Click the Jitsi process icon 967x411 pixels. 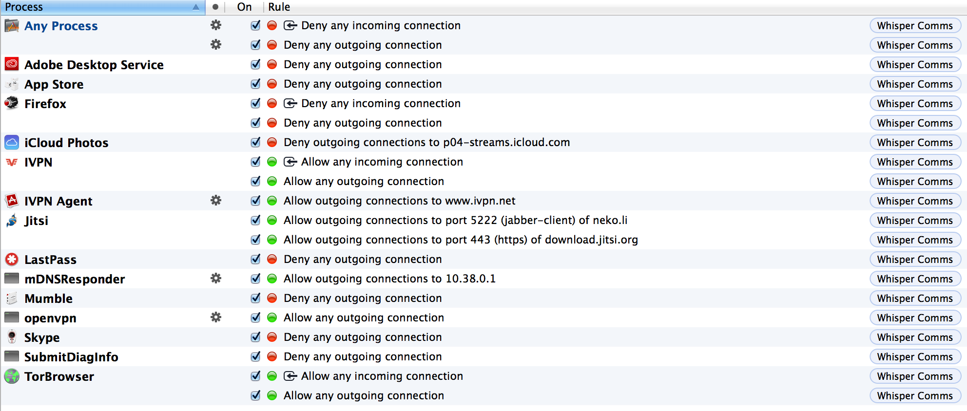(x=12, y=220)
